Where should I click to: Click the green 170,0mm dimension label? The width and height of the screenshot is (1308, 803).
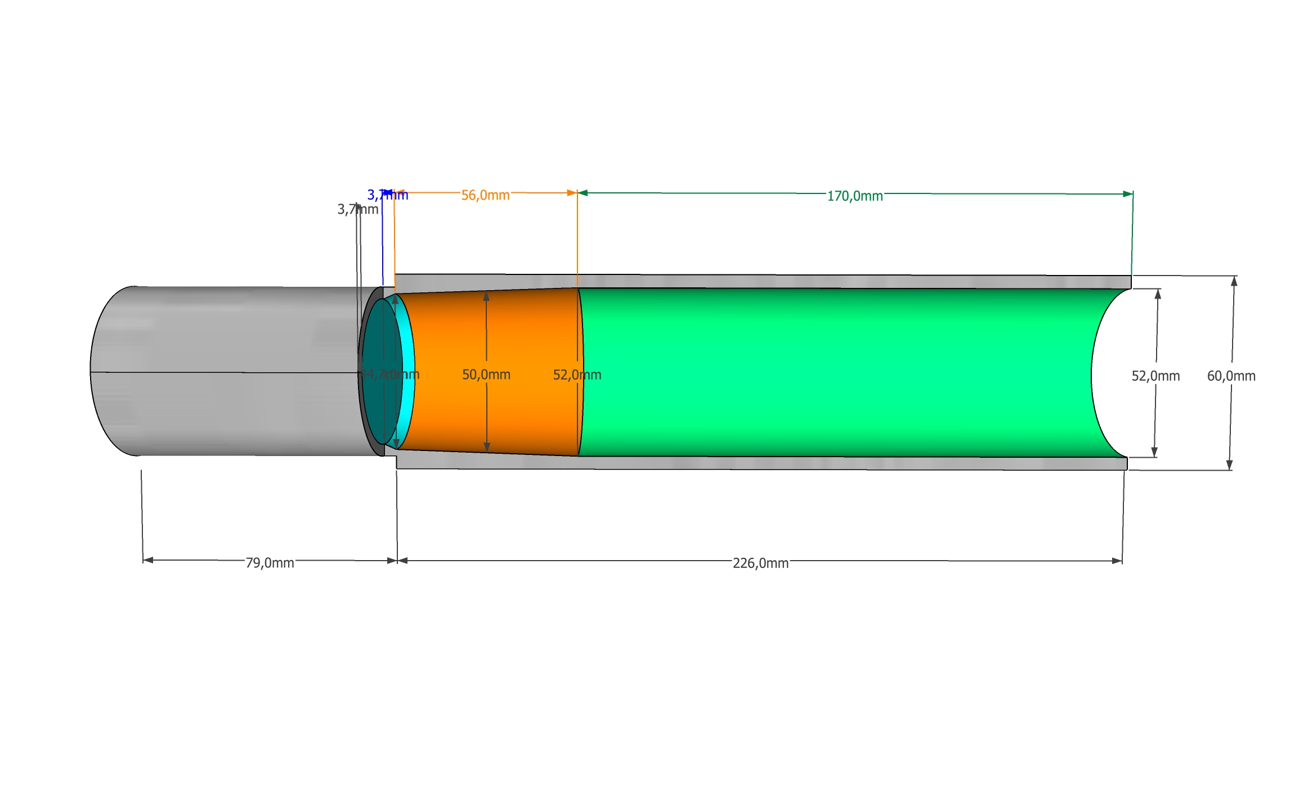click(855, 196)
